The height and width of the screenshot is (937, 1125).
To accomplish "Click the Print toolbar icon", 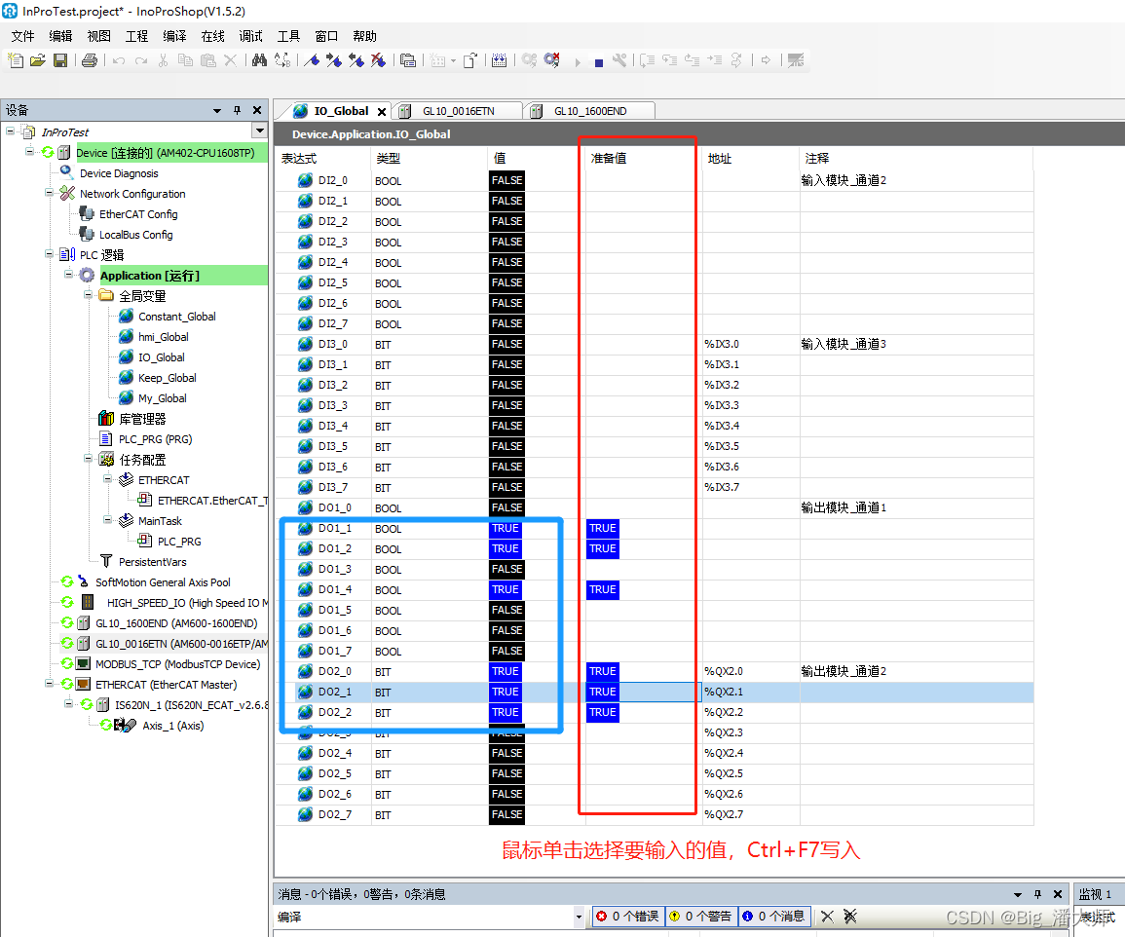I will [x=90, y=60].
